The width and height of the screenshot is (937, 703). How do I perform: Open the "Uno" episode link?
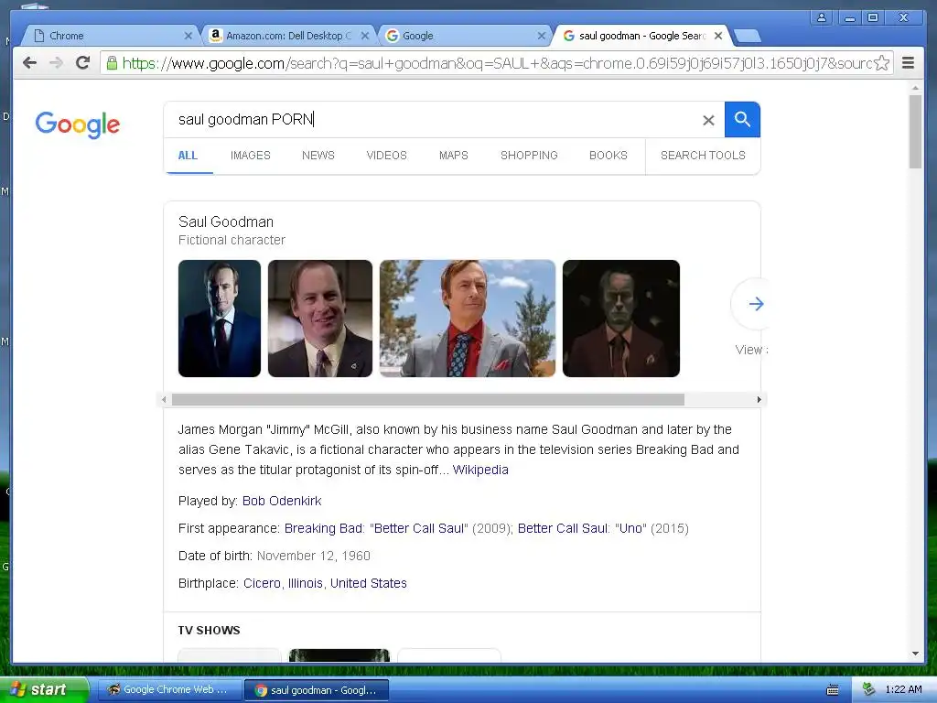point(630,528)
